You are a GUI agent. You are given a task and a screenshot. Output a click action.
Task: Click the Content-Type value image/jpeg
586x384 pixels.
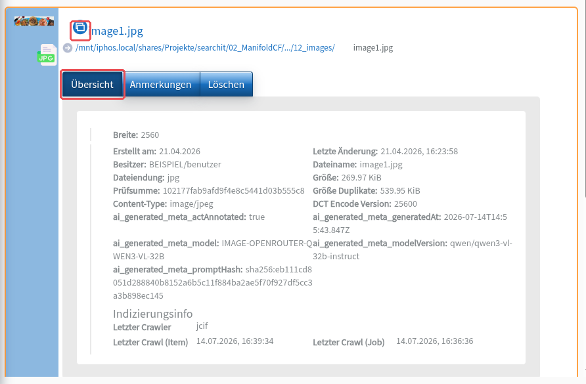tap(191, 204)
